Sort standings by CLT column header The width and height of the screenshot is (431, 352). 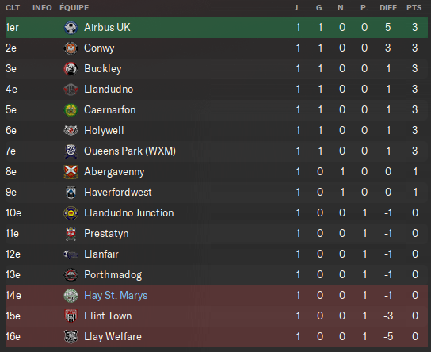13,8
